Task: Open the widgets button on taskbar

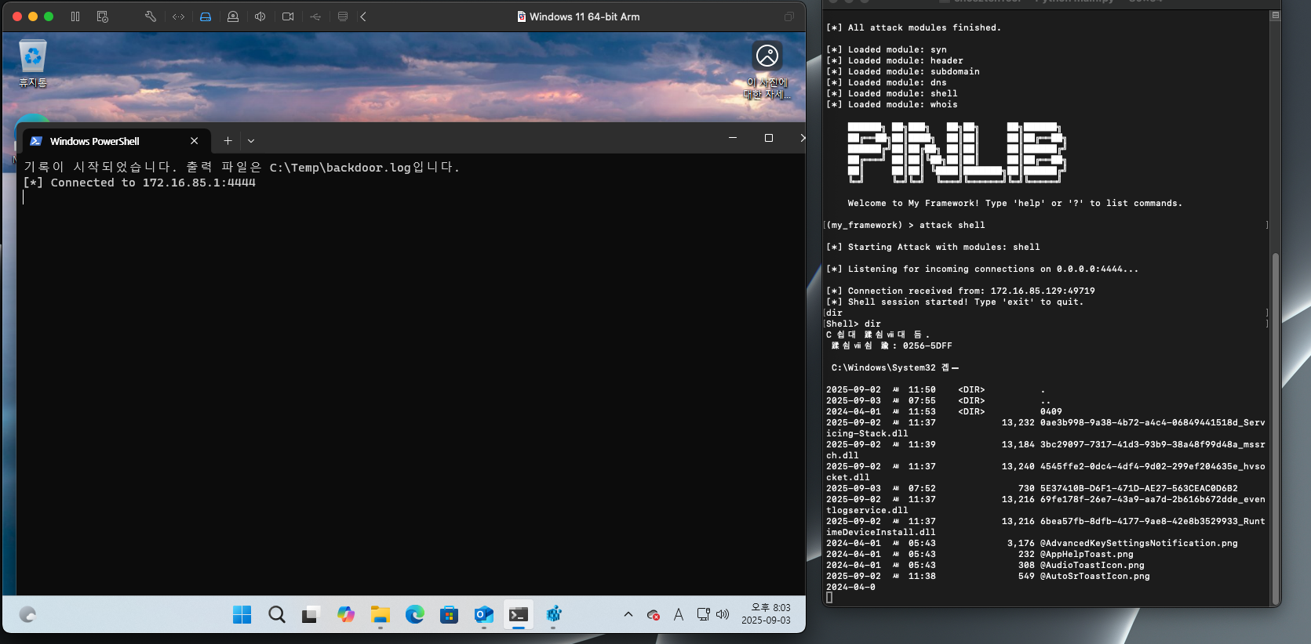Action: click(27, 615)
